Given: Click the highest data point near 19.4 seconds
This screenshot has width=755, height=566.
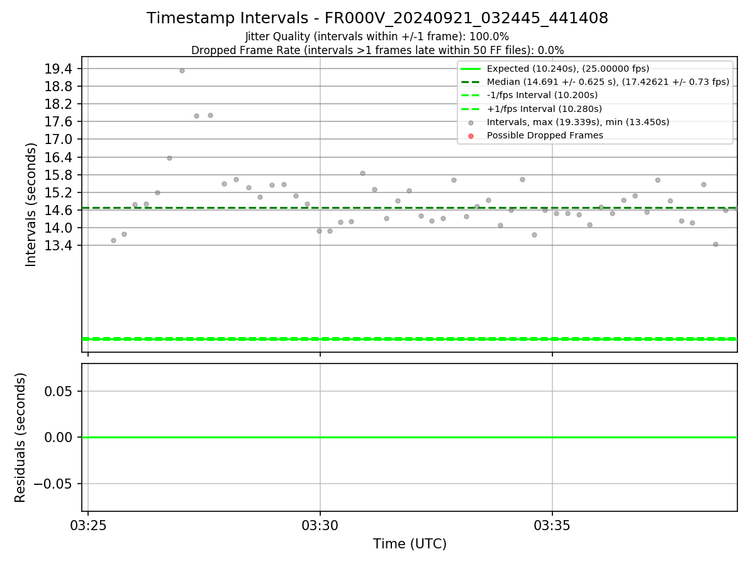Looking at the screenshot, I should (x=182, y=70).
